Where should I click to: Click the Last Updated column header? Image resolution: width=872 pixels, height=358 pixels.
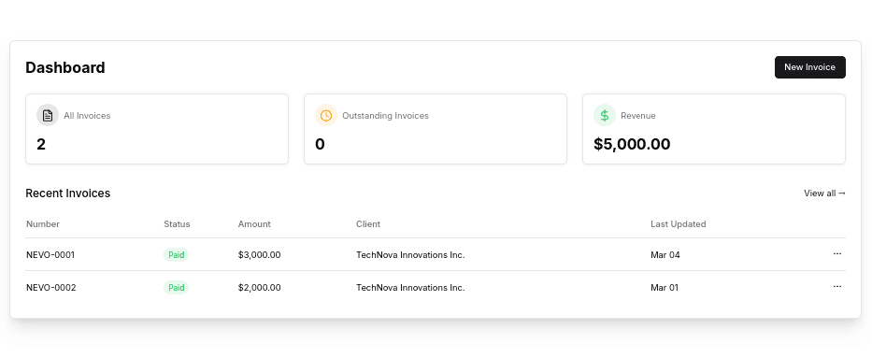coord(679,224)
